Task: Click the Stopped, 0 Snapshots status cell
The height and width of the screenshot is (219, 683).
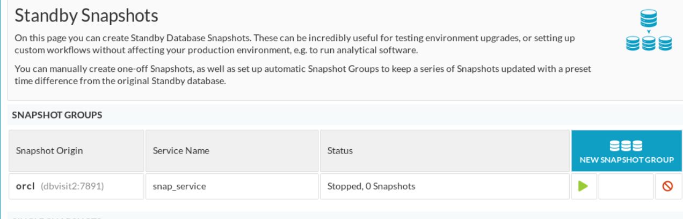Action: coord(445,186)
